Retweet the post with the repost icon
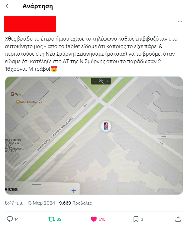Screen dimensions: 189x225 click(51, 219)
